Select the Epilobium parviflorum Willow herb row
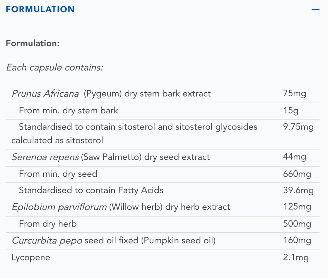Viewport: 328px width, 278px height. (121, 207)
